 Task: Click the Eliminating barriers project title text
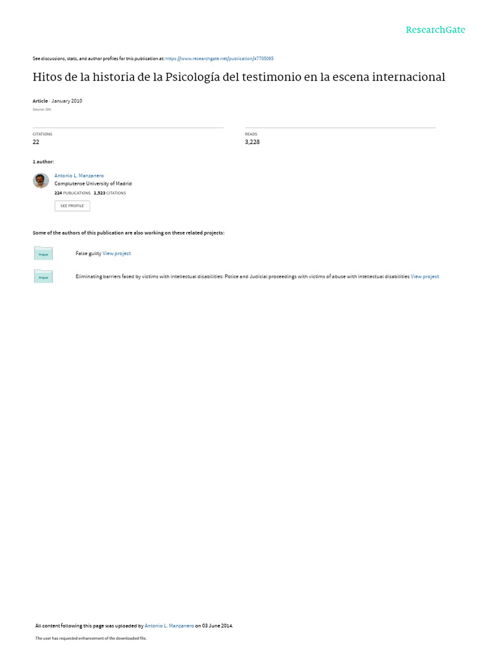(x=242, y=277)
